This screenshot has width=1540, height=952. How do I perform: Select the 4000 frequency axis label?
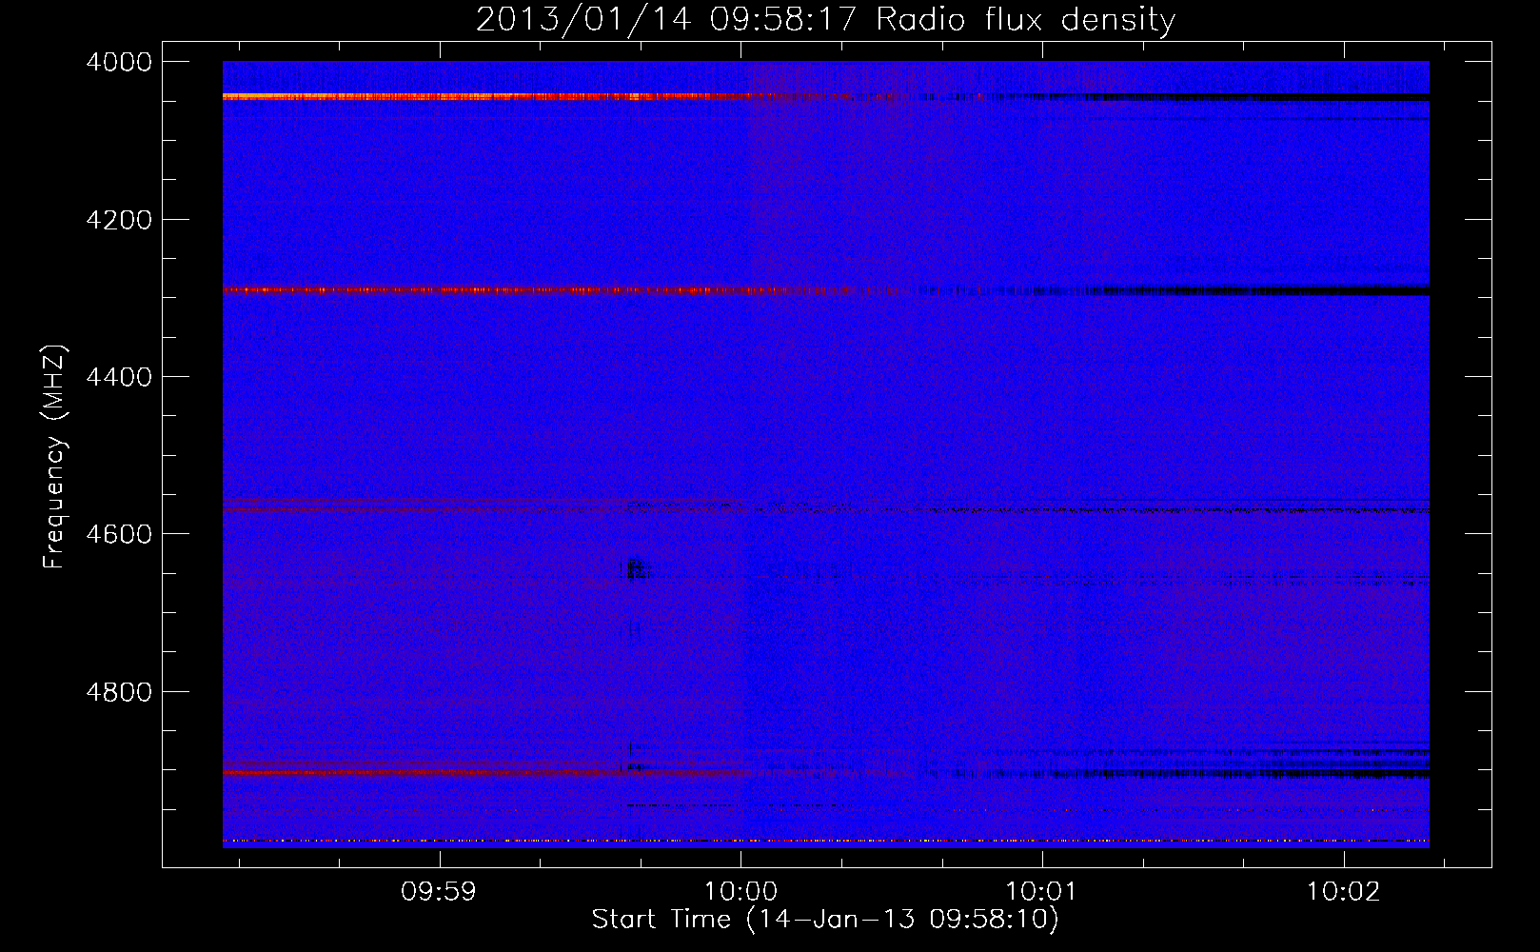[119, 62]
